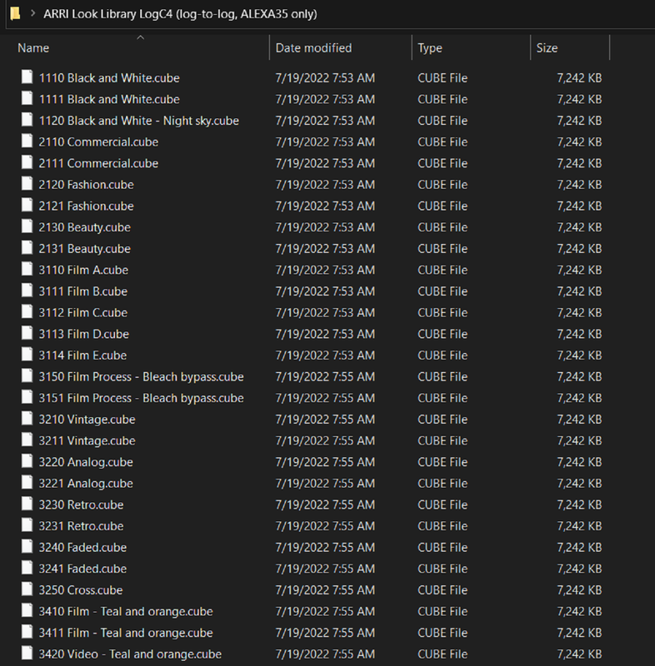Click file icon of 3114 Film E.cube

coord(27,355)
